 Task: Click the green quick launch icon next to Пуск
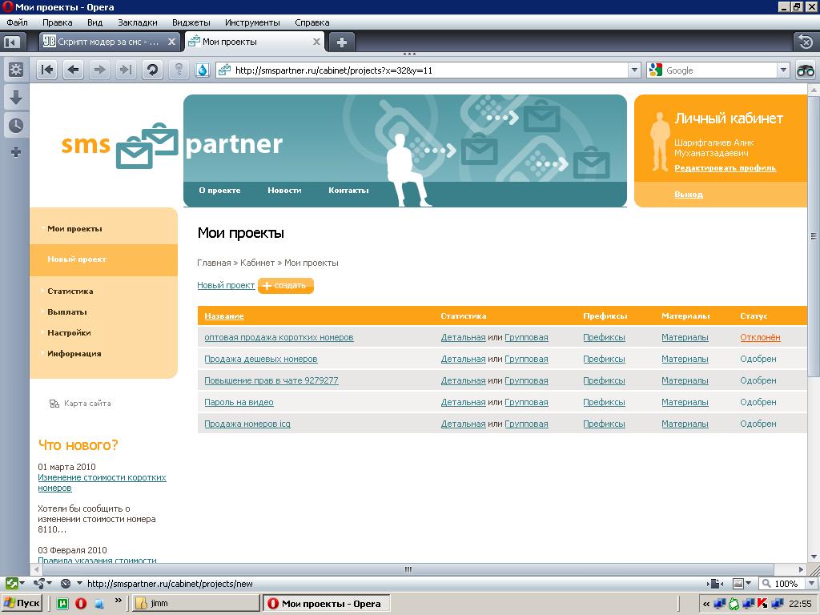62,603
